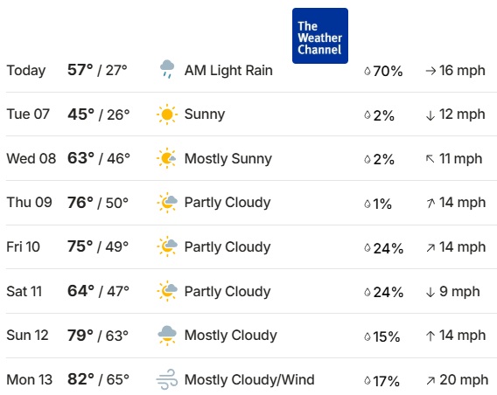This screenshot has width=497, height=395.
Task: Open the Sat 11 forecast day
Action: click(24, 291)
